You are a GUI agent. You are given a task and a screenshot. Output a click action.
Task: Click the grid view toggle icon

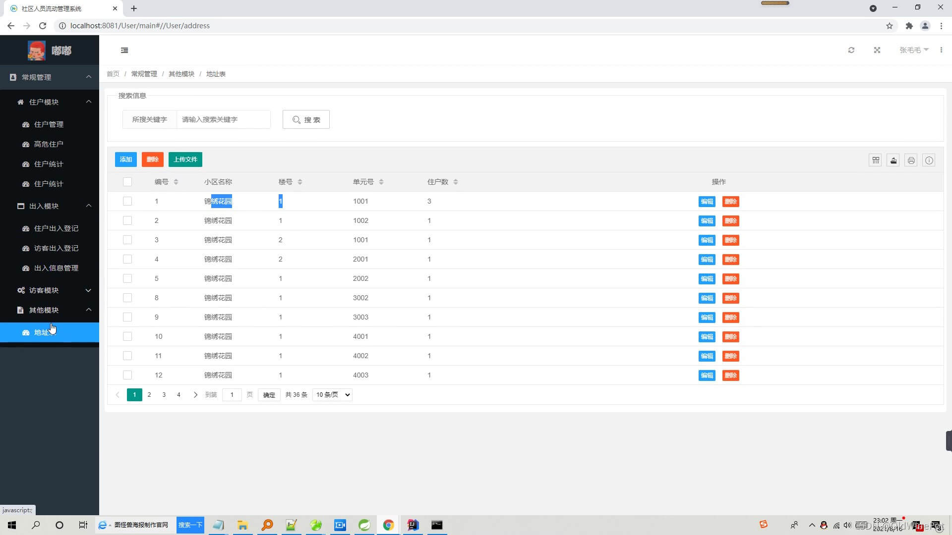tap(876, 160)
